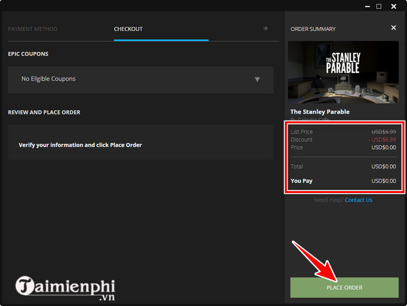Close the Order Summary panel
The height and width of the screenshot is (306, 407).
click(393, 28)
